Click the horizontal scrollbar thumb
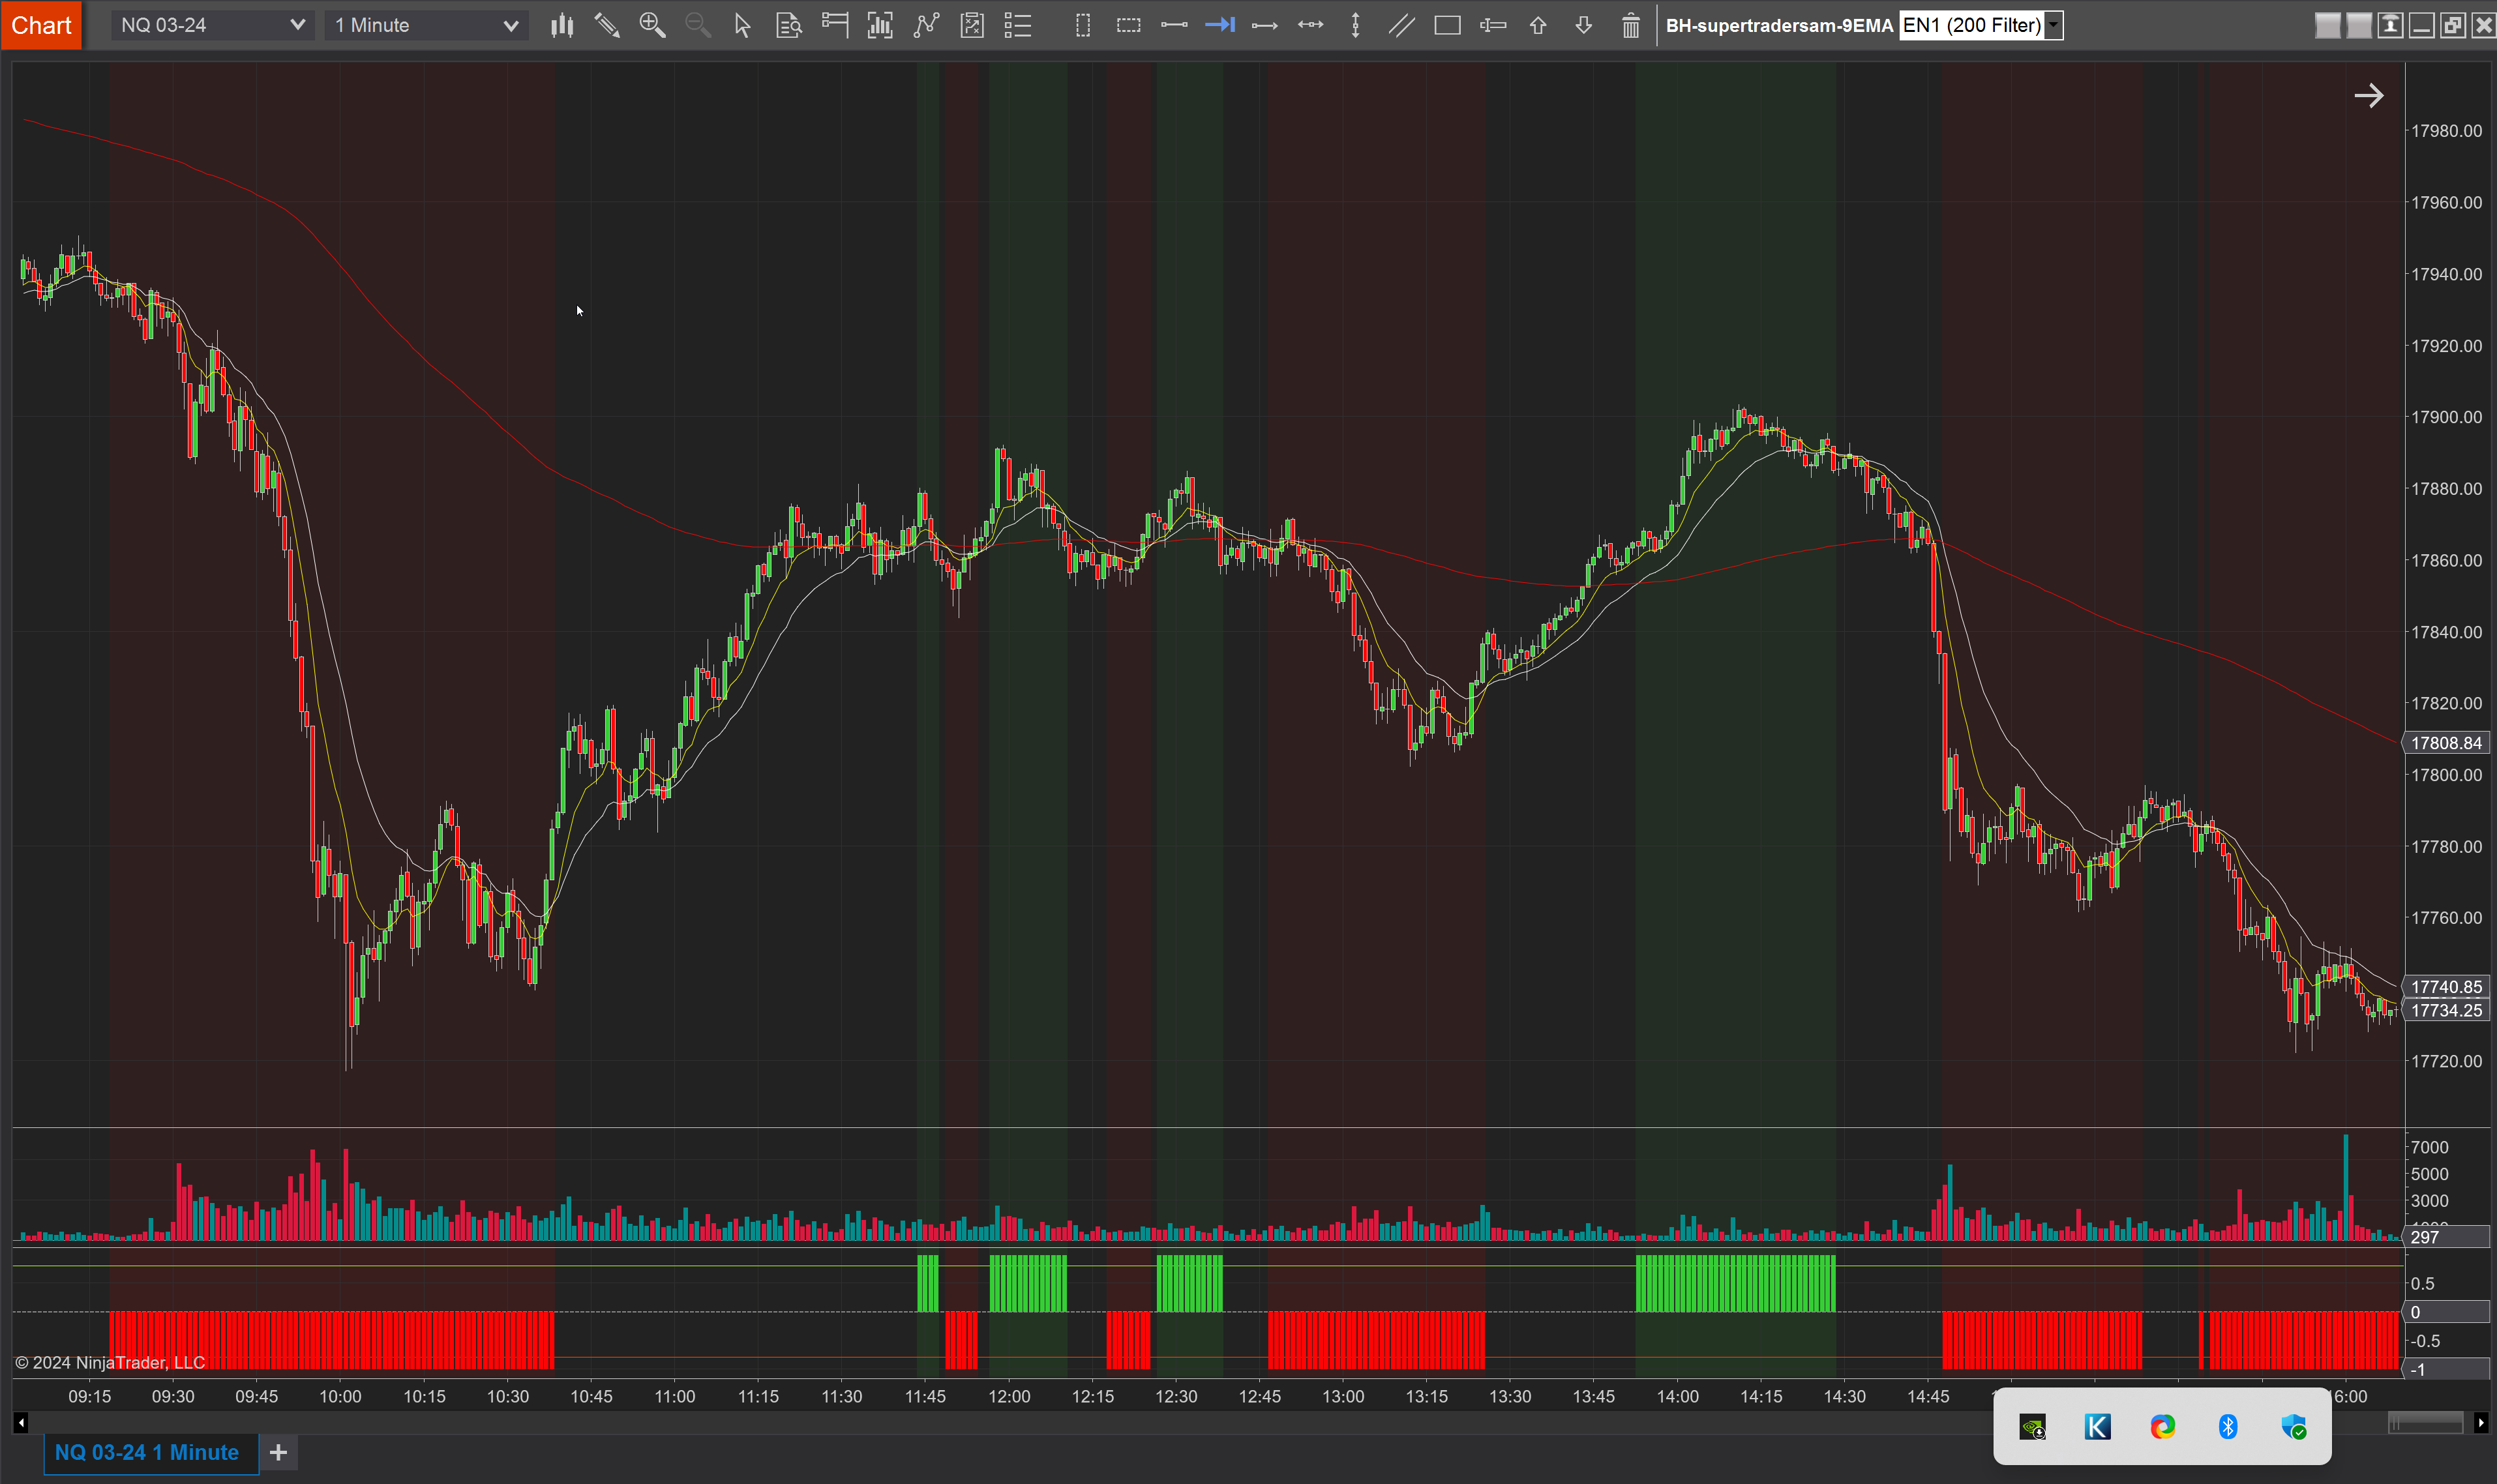2497x1484 pixels. tap(2425, 1422)
